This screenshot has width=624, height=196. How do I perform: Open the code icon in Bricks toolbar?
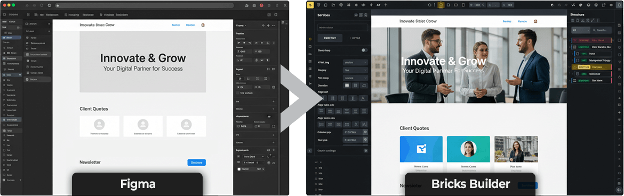(x=363, y=5)
